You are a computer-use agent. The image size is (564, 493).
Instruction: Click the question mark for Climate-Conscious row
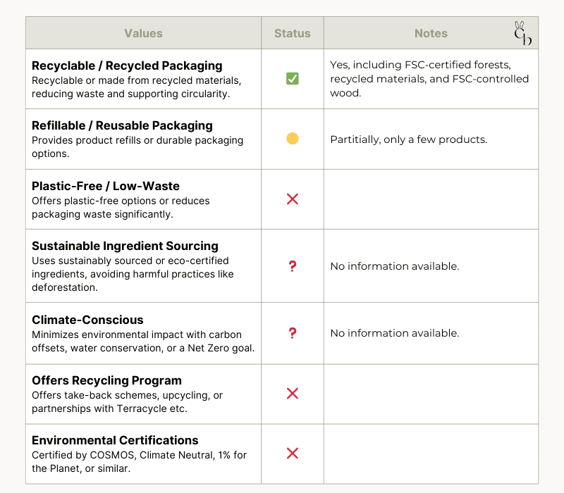[293, 333]
